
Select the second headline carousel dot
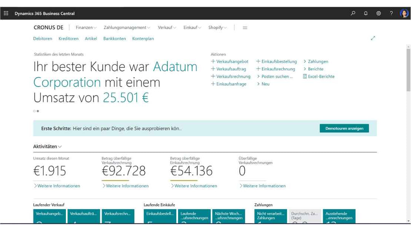tap(38, 111)
